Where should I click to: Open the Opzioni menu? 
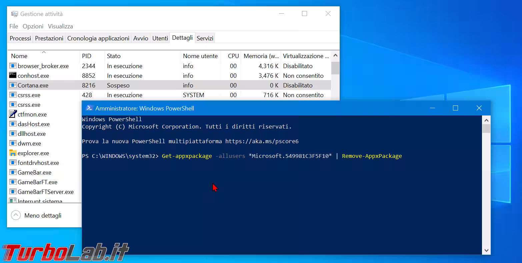click(x=33, y=26)
